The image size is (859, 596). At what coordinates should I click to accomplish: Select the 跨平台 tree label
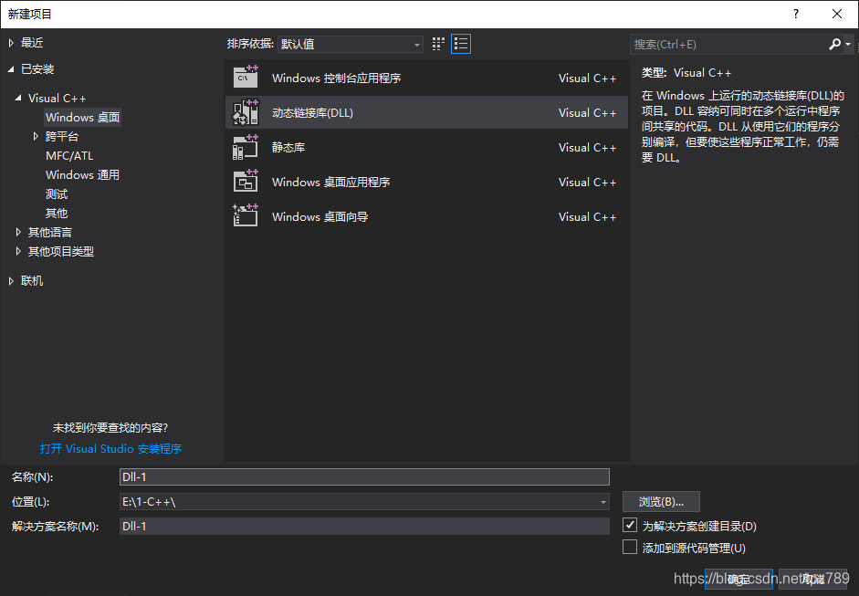(62, 136)
